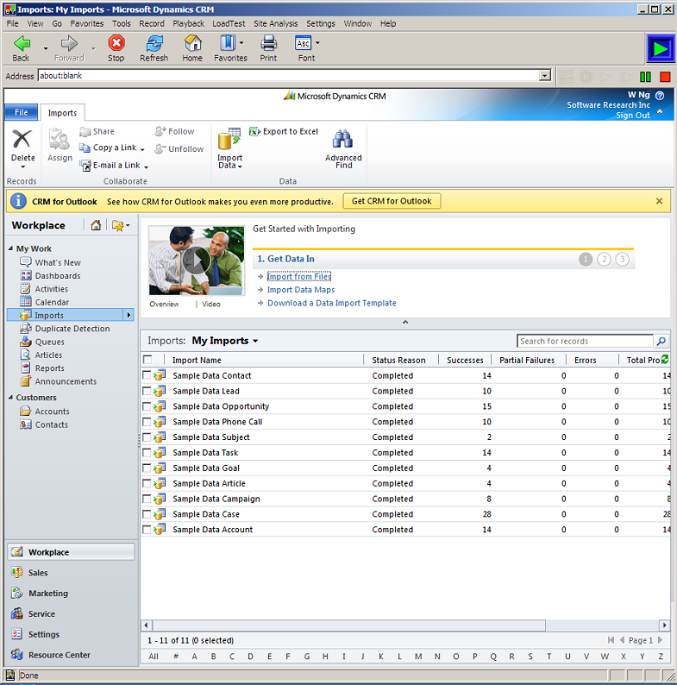
Task: Tick the Sample Data Subject checkbox
Action: (x=147, y=437)
